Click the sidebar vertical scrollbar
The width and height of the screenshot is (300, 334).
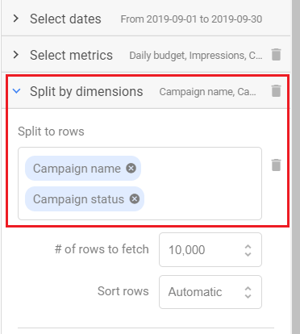[x=296, y=167]
